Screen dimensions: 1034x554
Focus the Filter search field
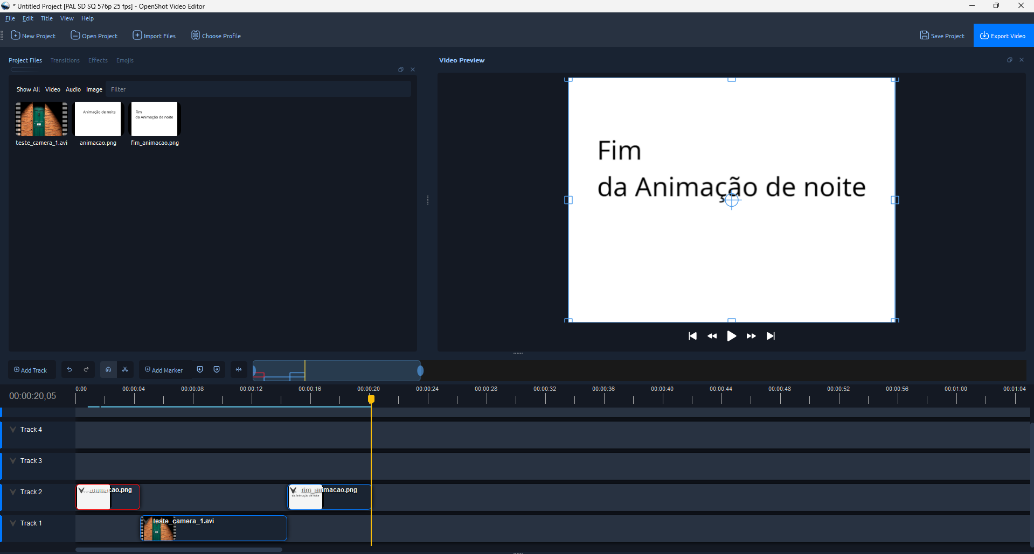(259, 89)
